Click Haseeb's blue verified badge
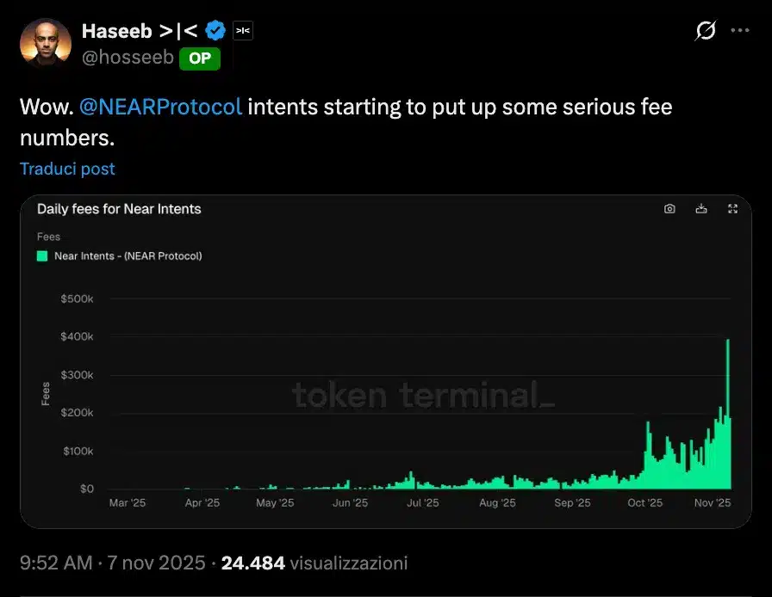 pyautogui.click(x=214, y=30)
